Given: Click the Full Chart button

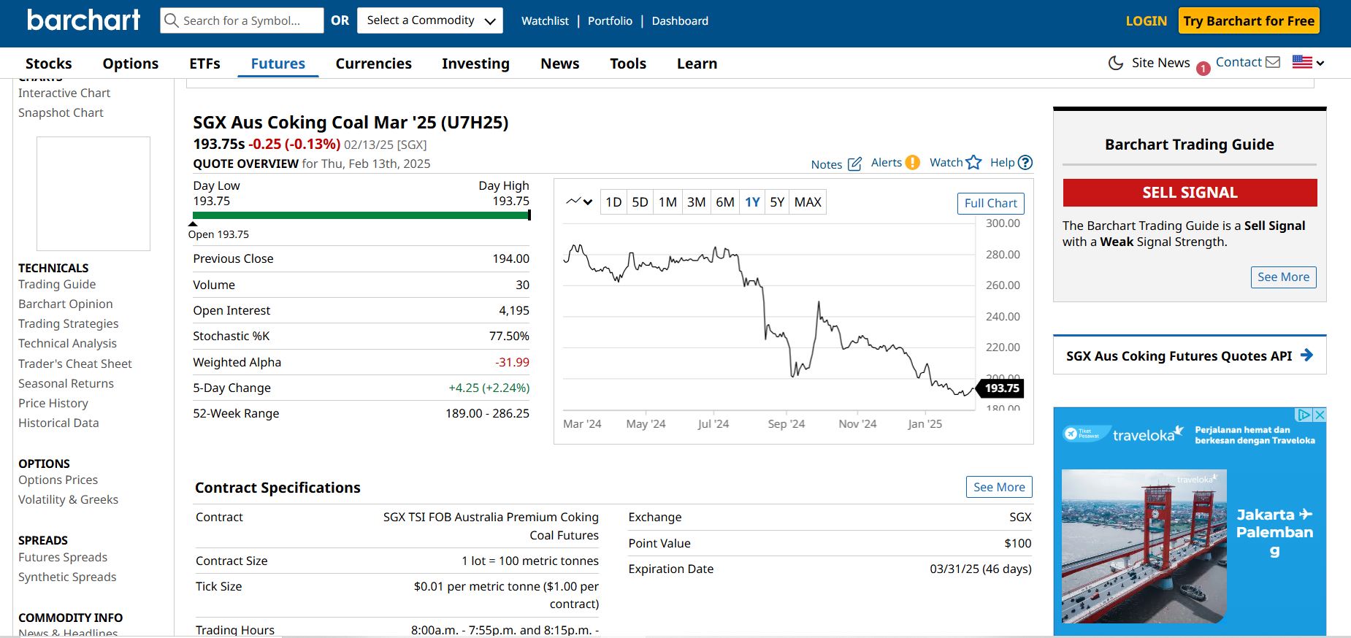Looking at the screenshot, I should pyautogui.click(x=990, y=204).
